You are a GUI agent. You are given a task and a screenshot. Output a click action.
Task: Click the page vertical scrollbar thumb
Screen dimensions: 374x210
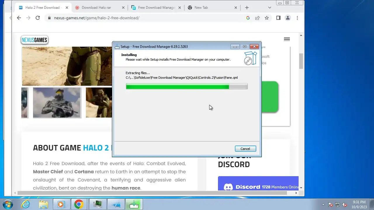[301, 61]
